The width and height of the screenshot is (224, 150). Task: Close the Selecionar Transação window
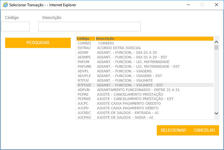click(x=217, y=5)
